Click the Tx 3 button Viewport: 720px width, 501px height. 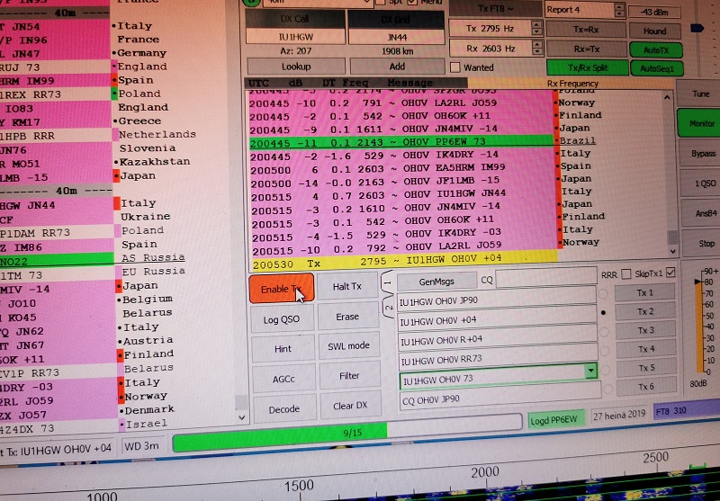point(645,330)
